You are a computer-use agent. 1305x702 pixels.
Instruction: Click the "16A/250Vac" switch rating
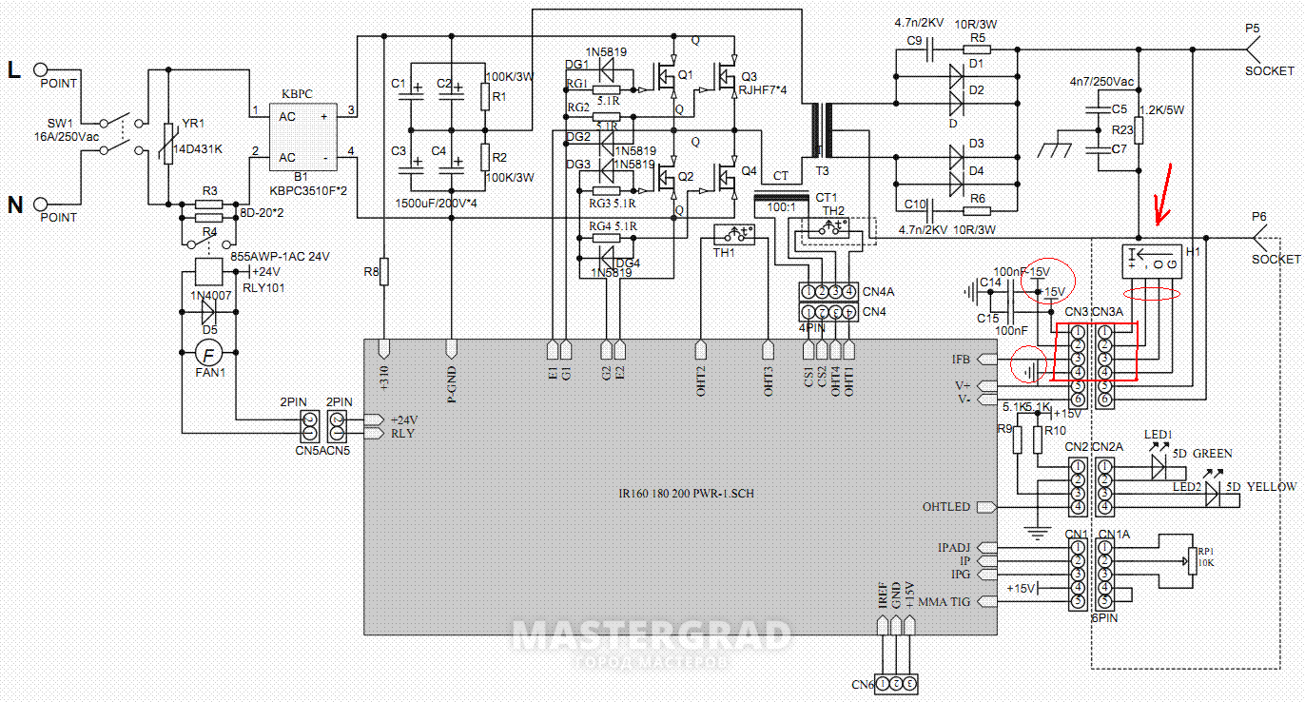tap(65, 138)
